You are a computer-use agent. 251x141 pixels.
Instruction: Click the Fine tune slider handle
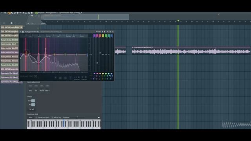tap(77, 117)
